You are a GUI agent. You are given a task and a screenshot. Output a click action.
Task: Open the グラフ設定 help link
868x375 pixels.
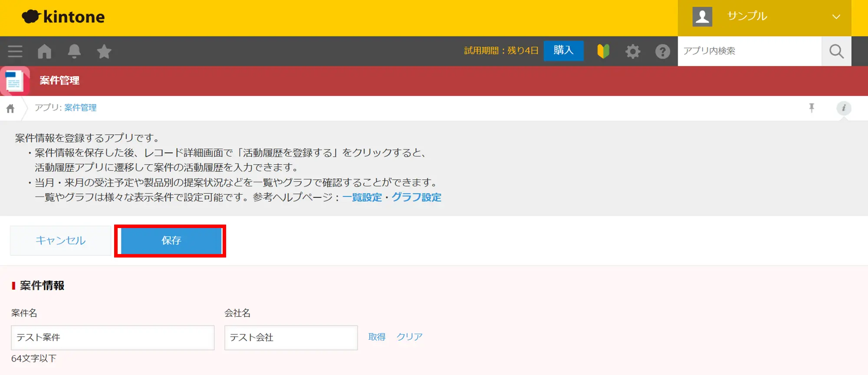416,197
